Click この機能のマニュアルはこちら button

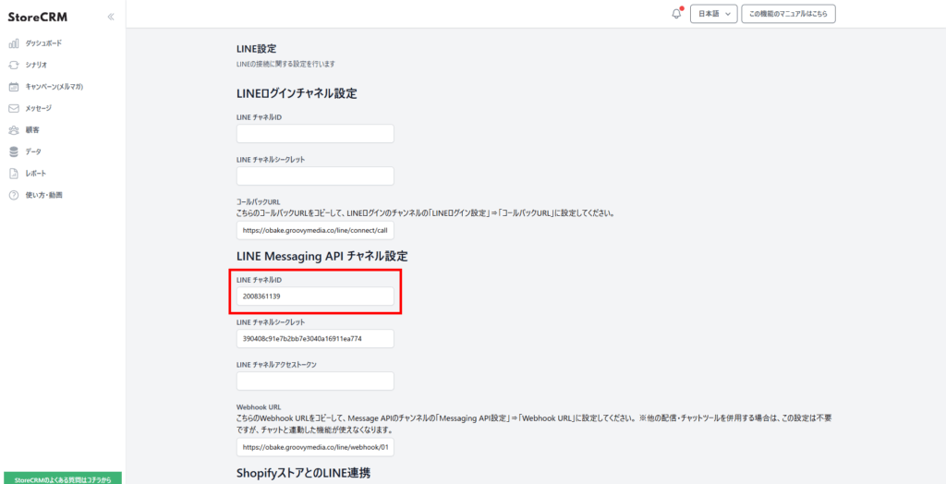789,14
